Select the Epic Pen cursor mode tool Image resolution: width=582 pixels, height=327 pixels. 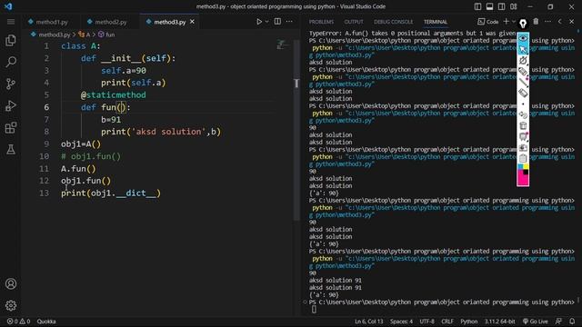(x=523, y=49)
